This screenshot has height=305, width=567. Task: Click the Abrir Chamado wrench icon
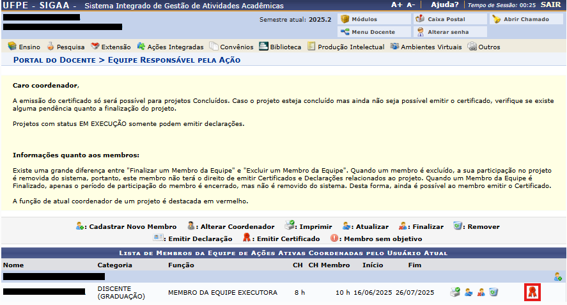tap(497, 19)
